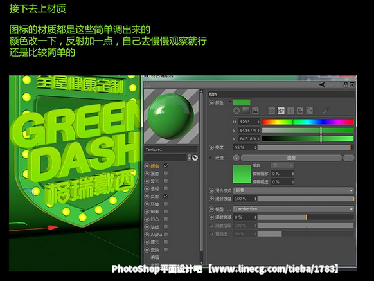Screen dimensions: 374x281
Task: Select the 法线 channel in the list
Action: pyautogui.click(x=155, y=227)
